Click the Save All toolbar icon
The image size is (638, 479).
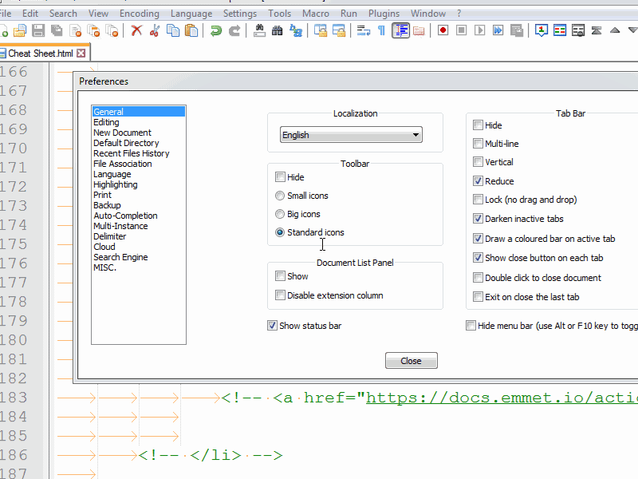(x=57, y=30)
